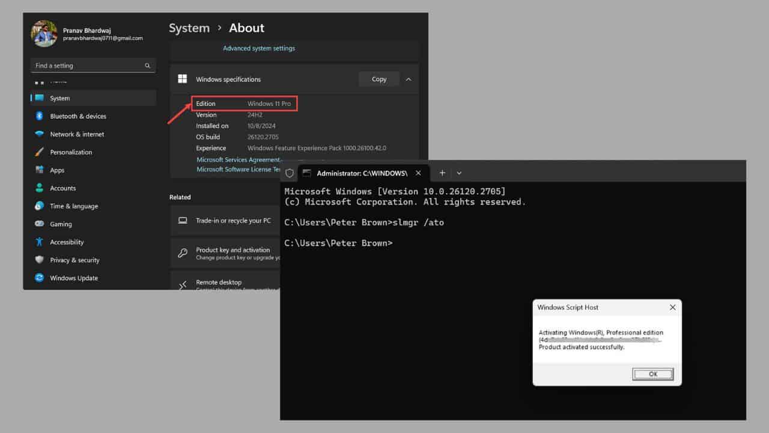Image resolution: width=769 pixels, height=433 pixels.
Task: Open Microsoft Software License Terms link
Action: (x=238, y=169)
